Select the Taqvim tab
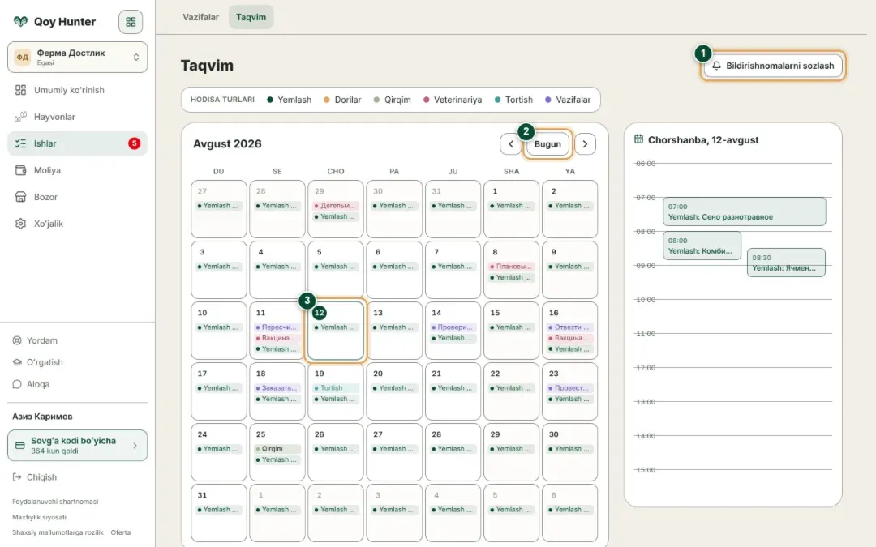This screenshot has height=547, width=876. point(251,17)
